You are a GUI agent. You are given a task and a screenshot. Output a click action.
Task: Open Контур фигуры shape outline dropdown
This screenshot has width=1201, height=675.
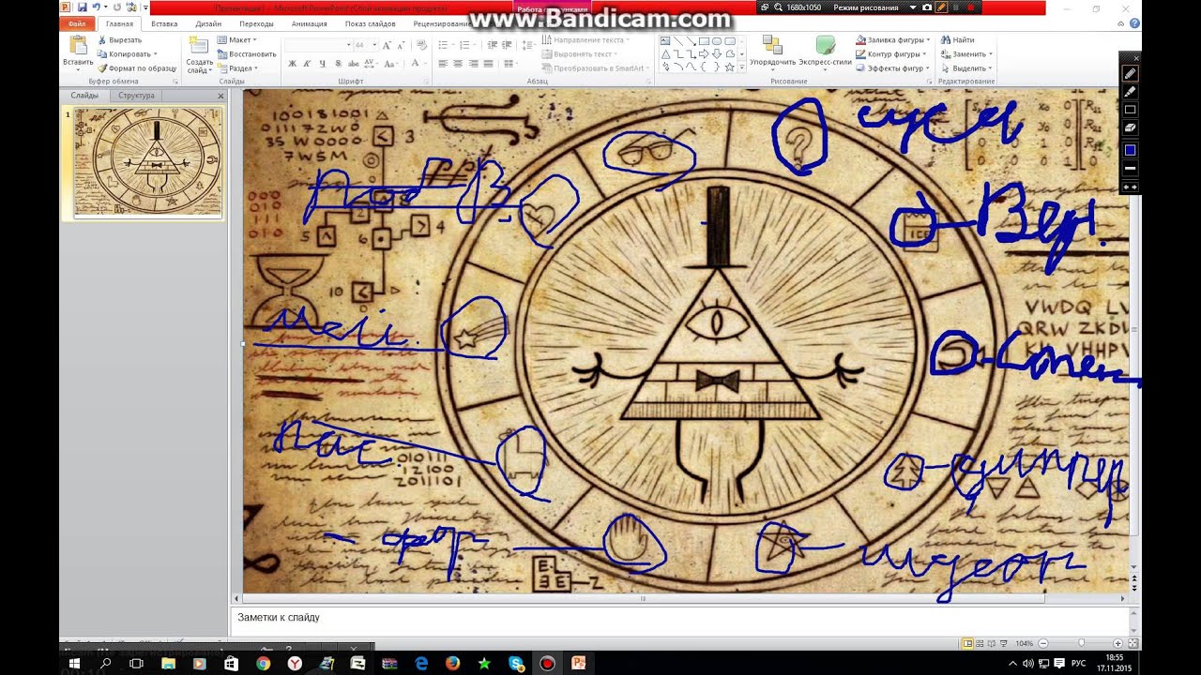(890, 54)
